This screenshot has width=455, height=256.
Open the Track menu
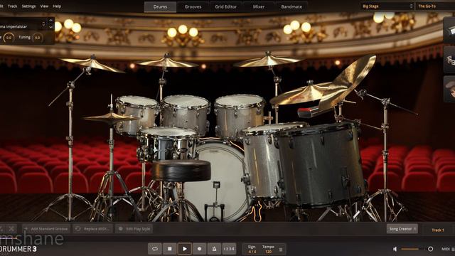(x=12, y=6)
